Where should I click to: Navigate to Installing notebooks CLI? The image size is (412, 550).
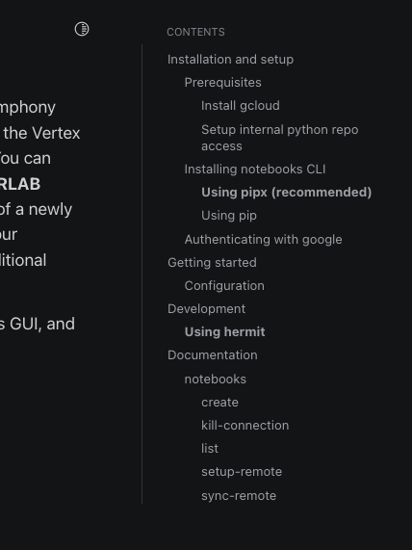click(x=255, y=170)
